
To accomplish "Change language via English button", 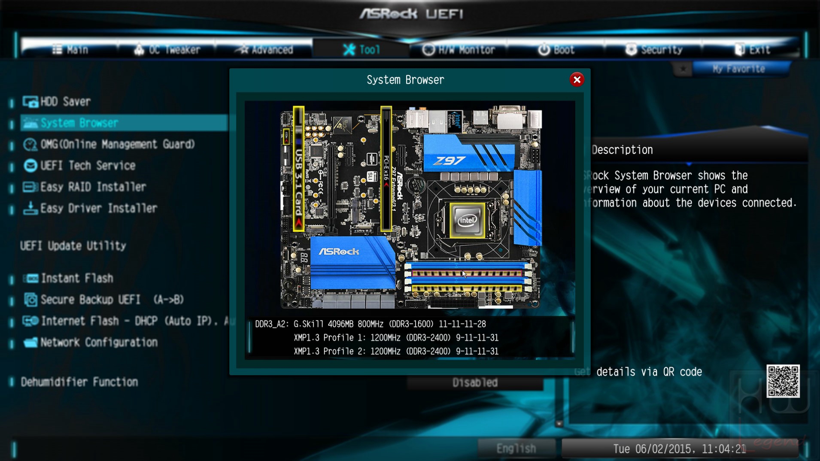I will pos(516,449).
